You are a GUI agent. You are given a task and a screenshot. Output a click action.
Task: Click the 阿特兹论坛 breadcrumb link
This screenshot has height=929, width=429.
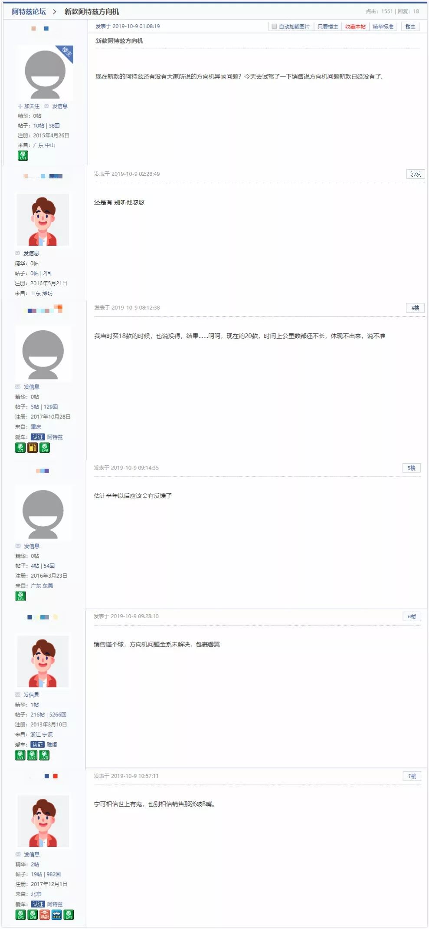pos(29,12)
